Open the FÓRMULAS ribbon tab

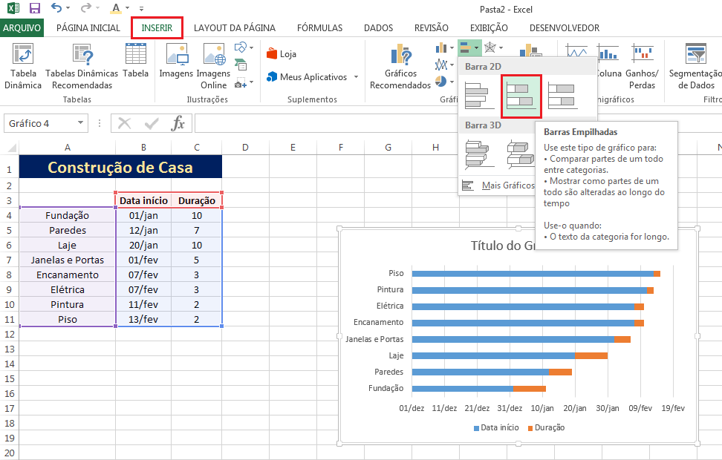click(x=319, y=28)
